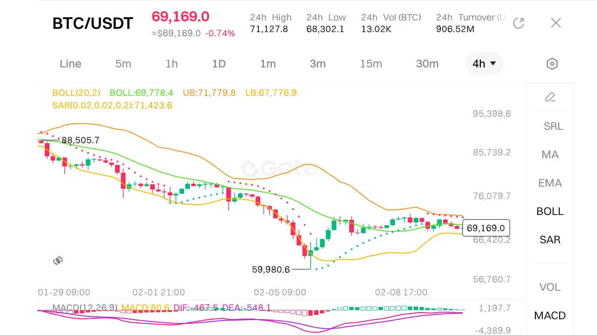Toggle the EMA indicator
Image resolution: width=597 pixels, height=335 pixels.
[550, 183]
